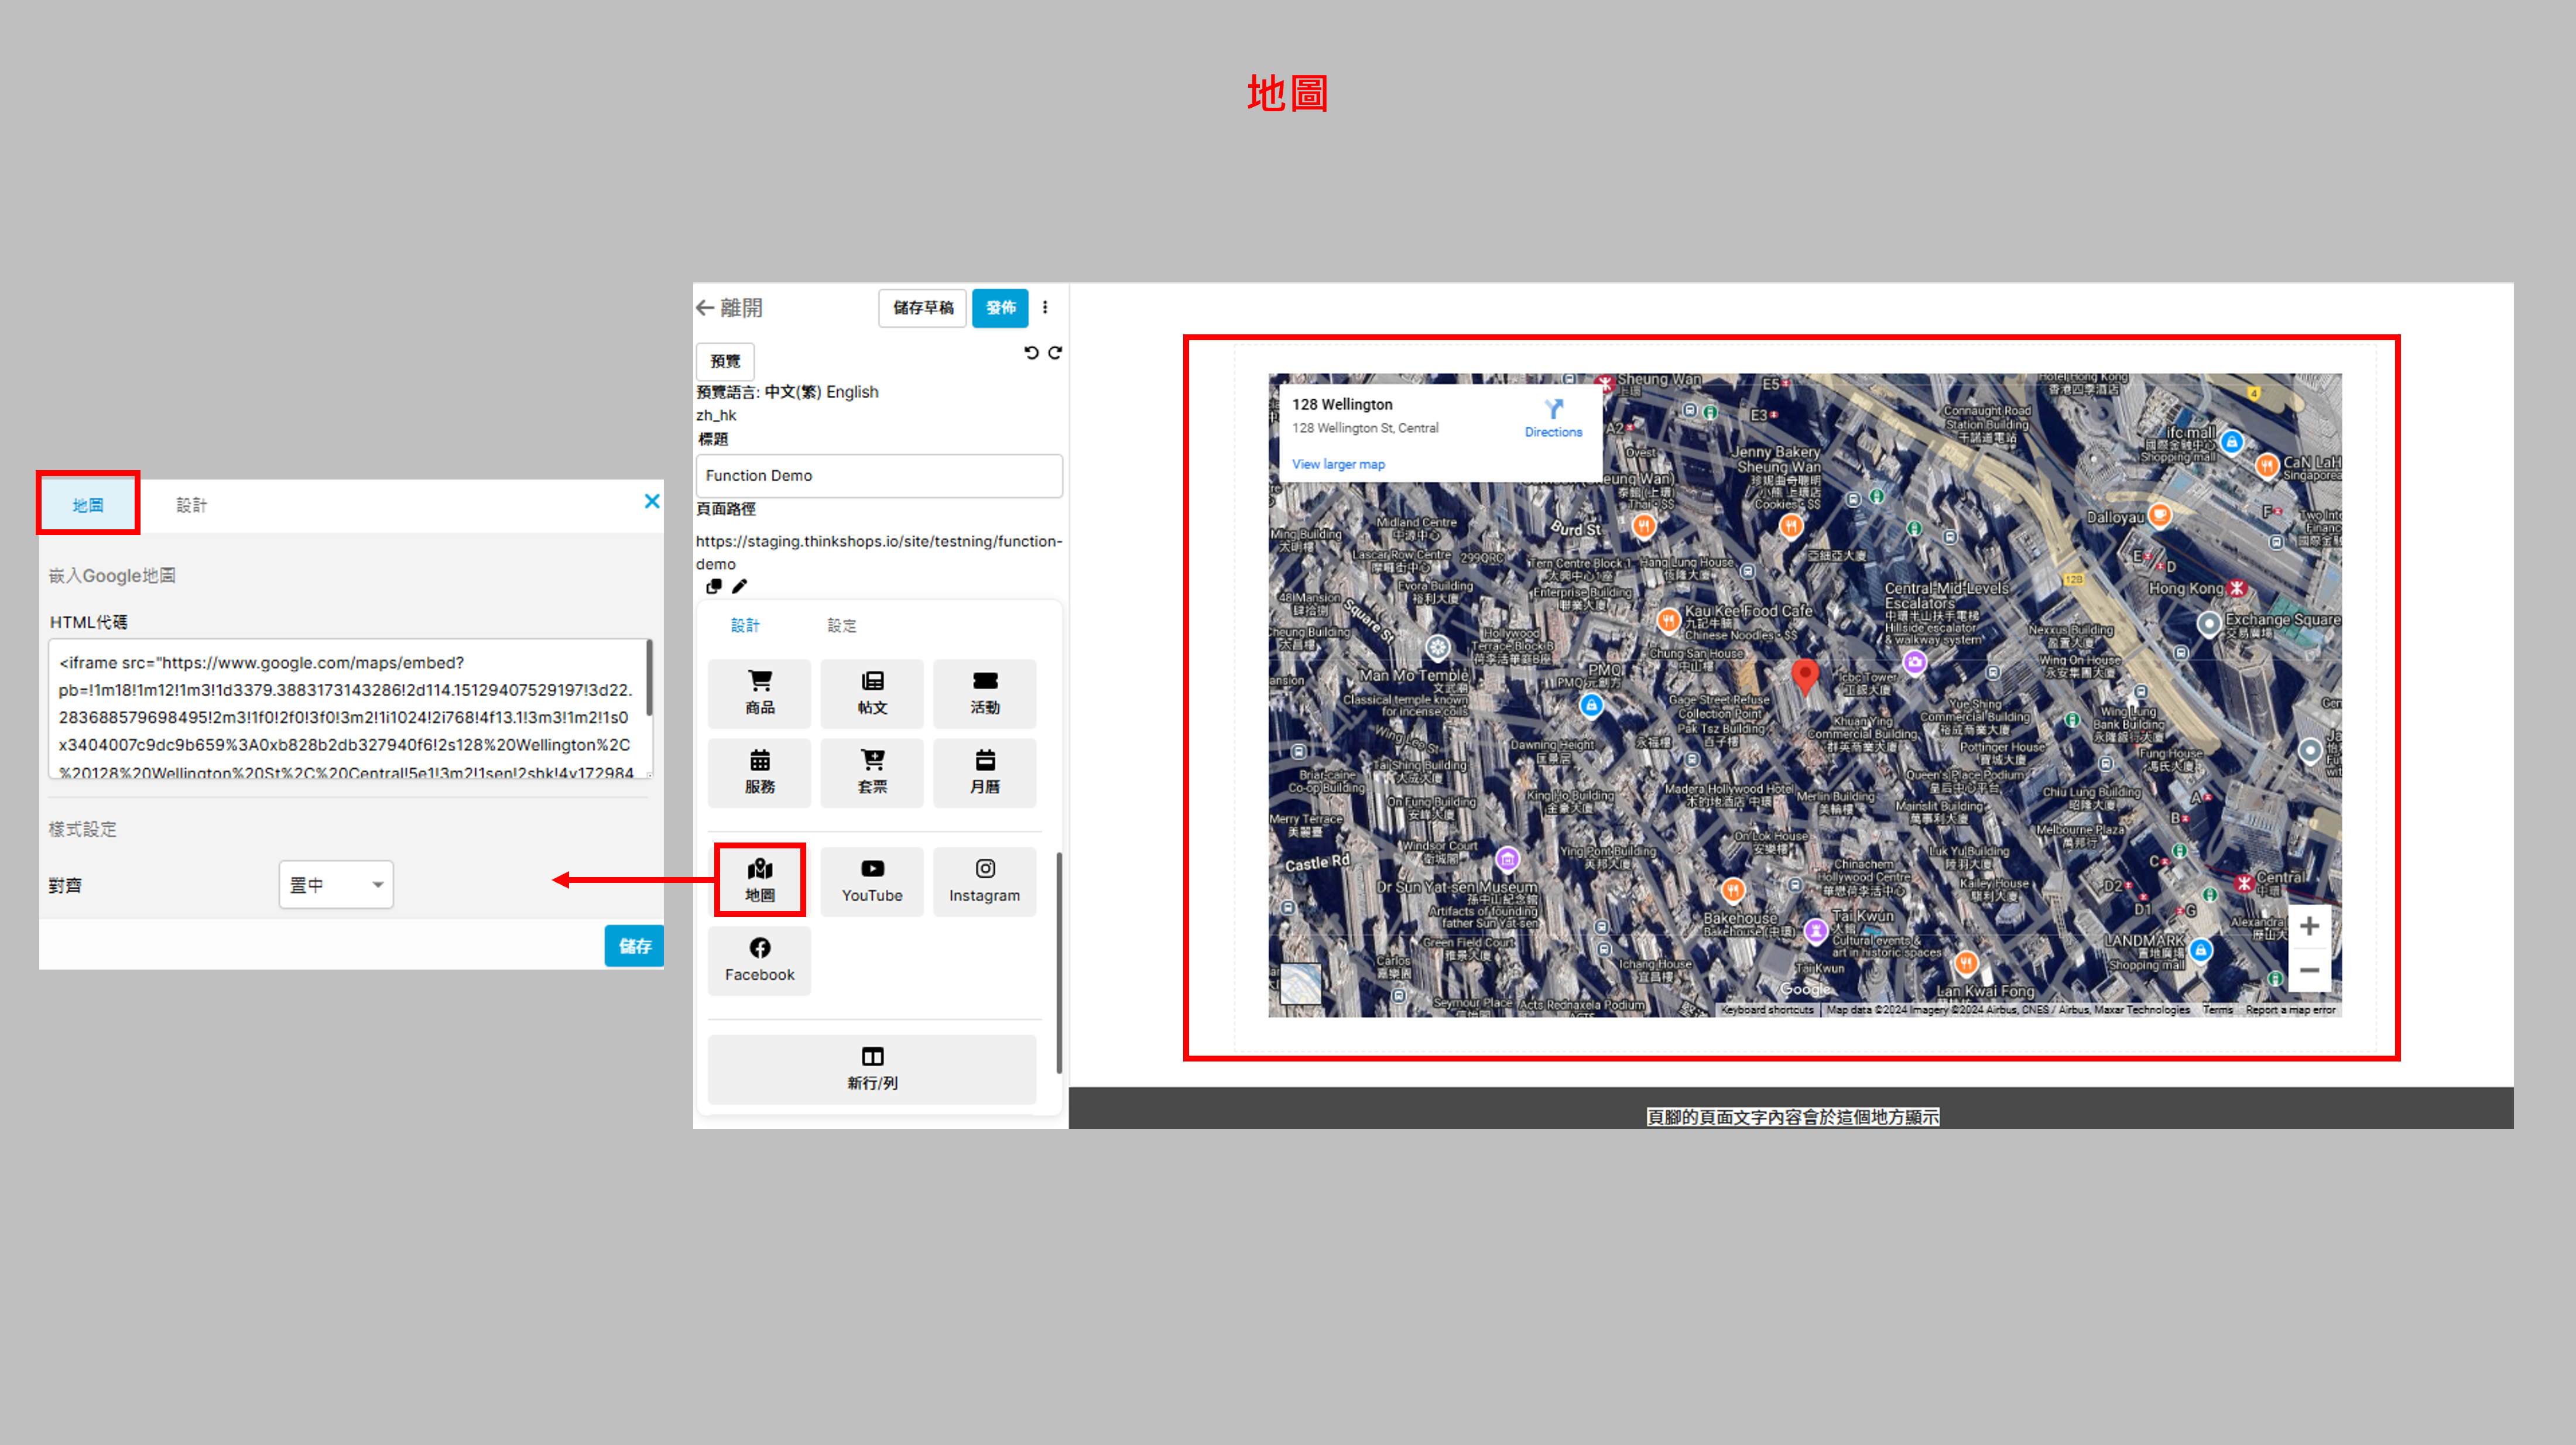Open the 對齊 alignment dropdown
Image resolution: width=2576 pixels, height=1445 pixels.
coord(336,885)
